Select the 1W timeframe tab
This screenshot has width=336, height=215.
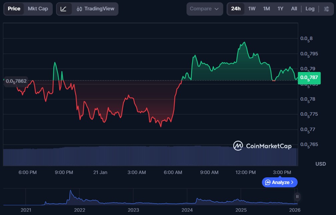click(x=252, y=9)
